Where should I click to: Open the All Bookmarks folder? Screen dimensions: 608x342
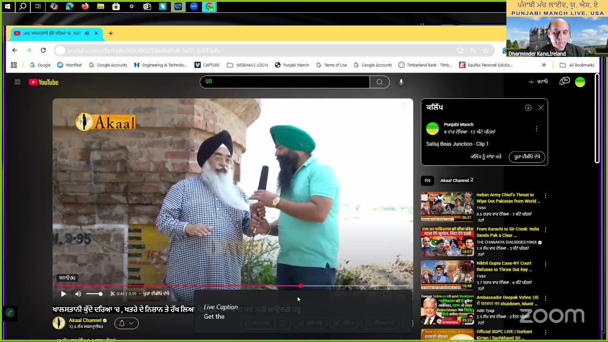coord(577,65)
